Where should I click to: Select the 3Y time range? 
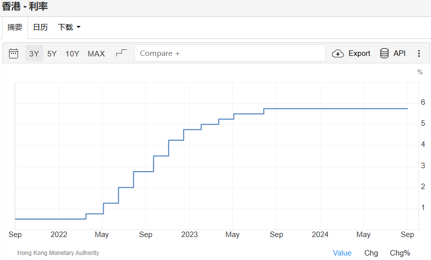pos(34,53)
